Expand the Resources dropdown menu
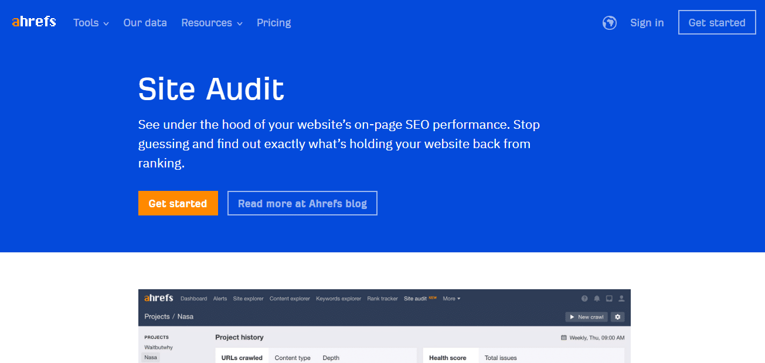 tap(212, 23)
